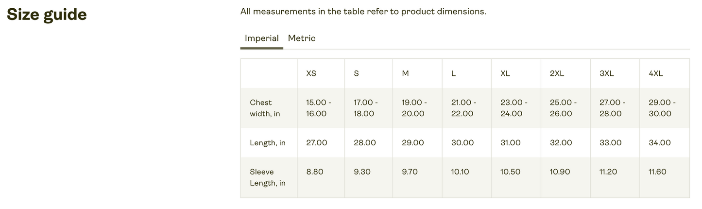
Task: Click the 4XL column header
Action: coord(655,73)
